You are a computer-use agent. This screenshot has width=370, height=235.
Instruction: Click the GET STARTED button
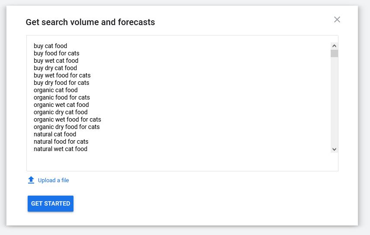point(51,203)
